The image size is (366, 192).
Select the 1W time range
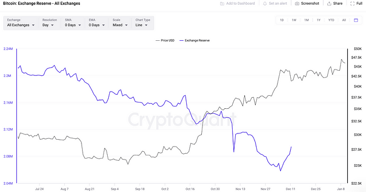pyautogui.click(x=294, y=20)
